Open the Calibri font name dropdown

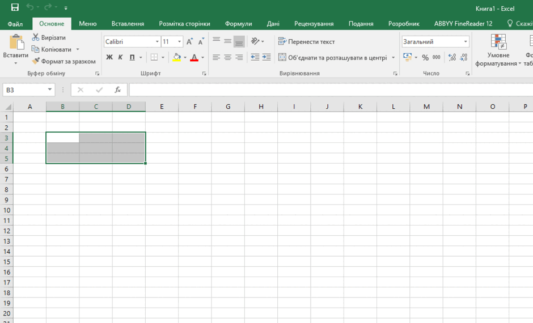(157, 42)
